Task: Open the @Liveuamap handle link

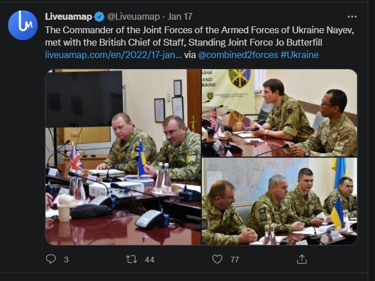Action: pos(133,16)
